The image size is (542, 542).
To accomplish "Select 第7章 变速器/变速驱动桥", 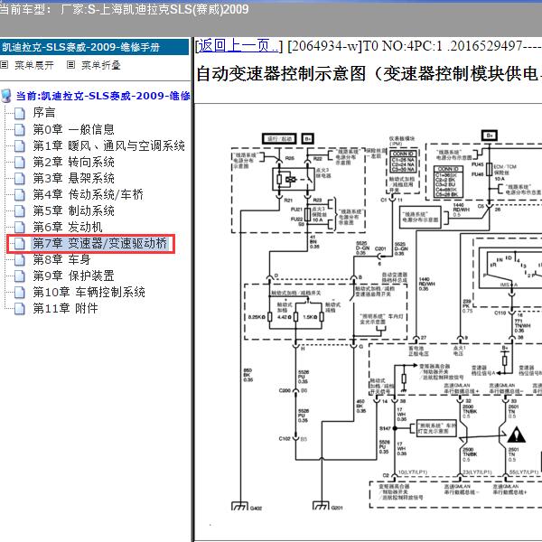I will (100, 243).
